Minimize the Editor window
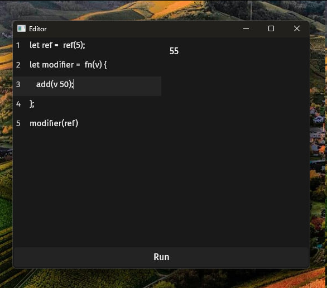The image size is (327, 288). coord(246,28)
